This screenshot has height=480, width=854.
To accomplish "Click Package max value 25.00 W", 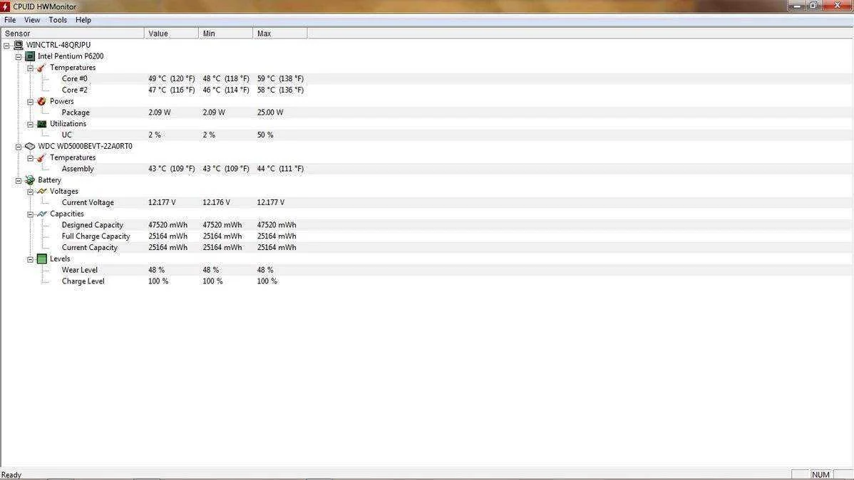I will [x=270, y=113].
